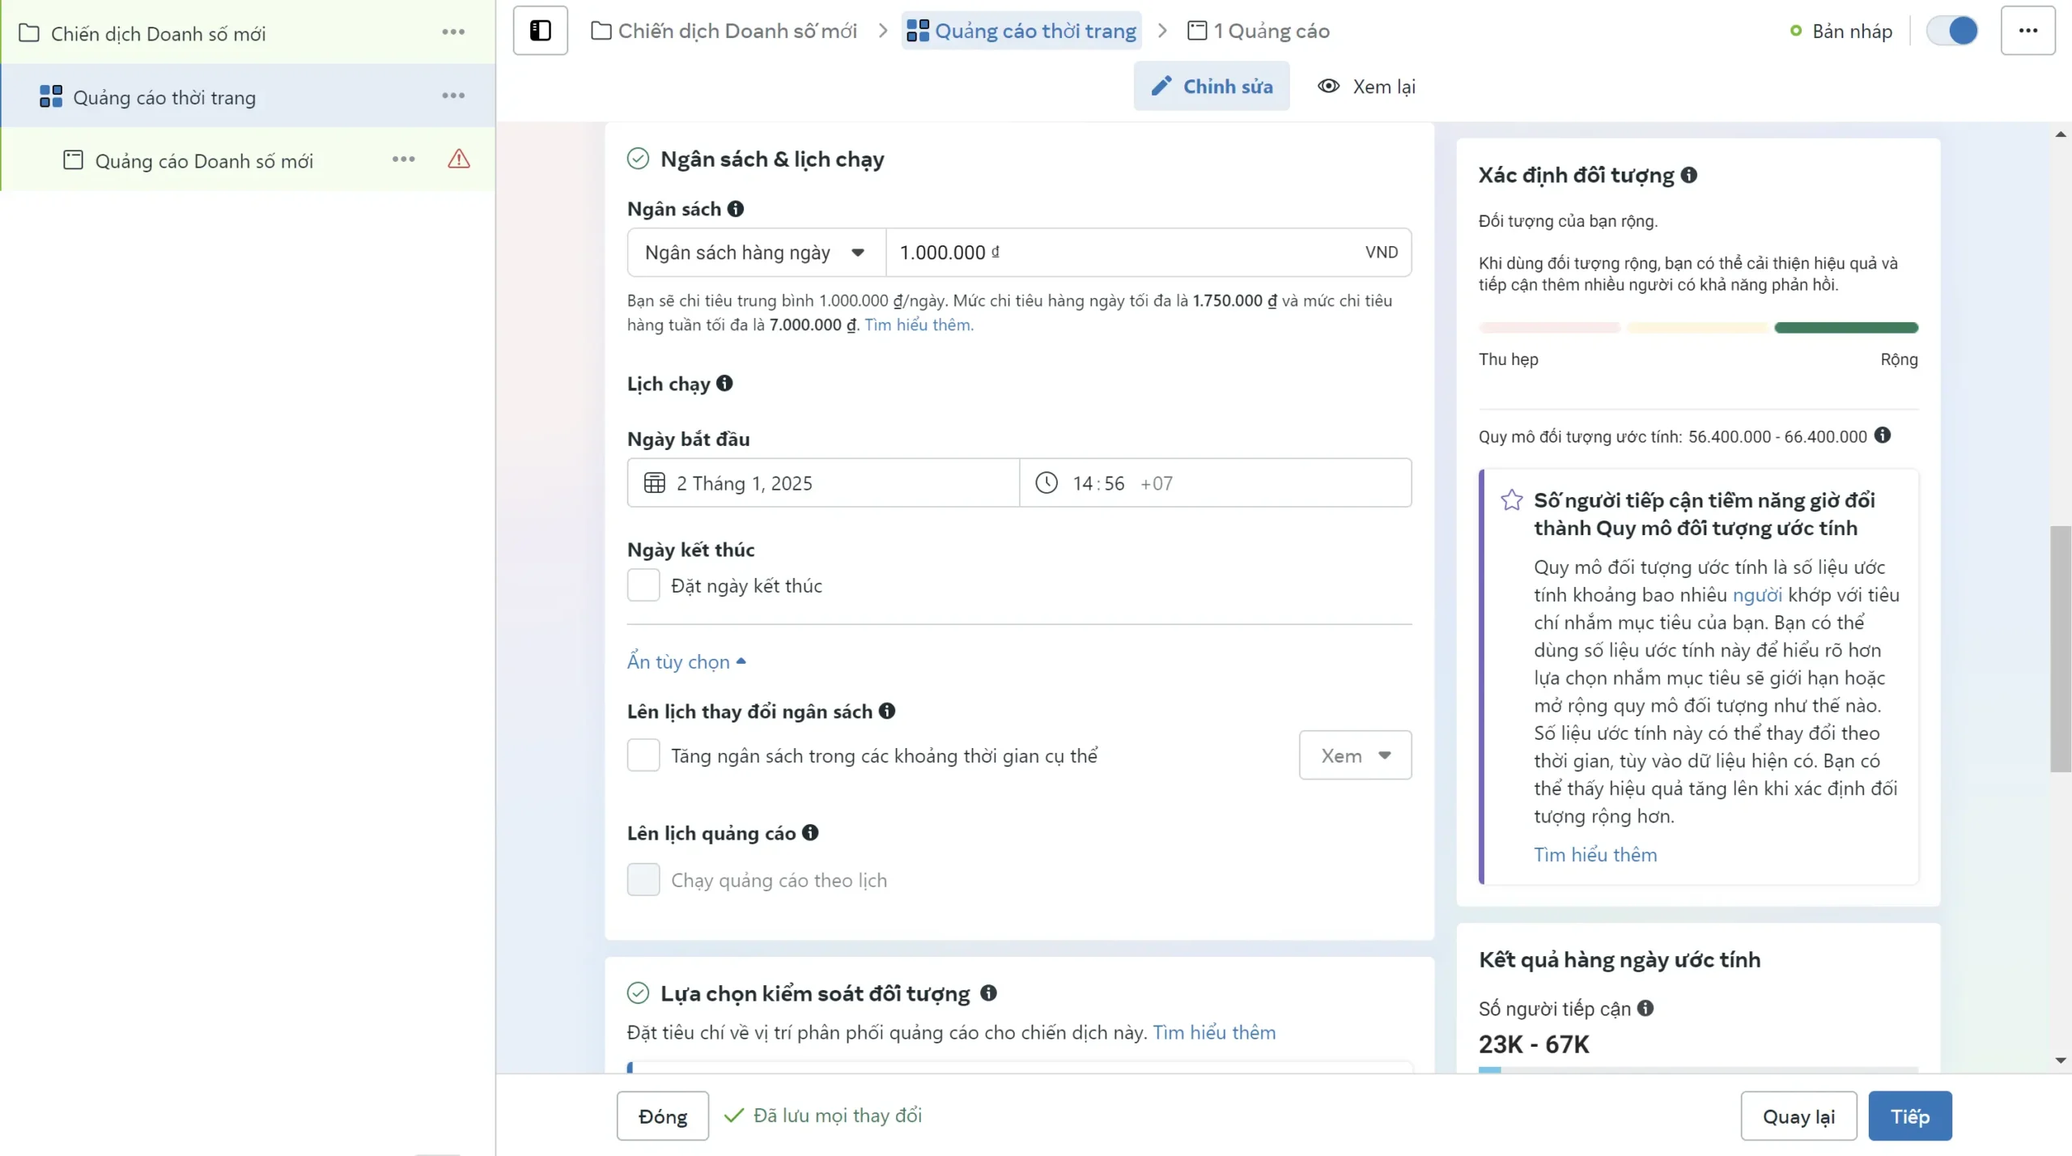Viewport: 2072px width, 1156px height.
Task: Click the ad set grid icon in sidebar
Action: 51,96
